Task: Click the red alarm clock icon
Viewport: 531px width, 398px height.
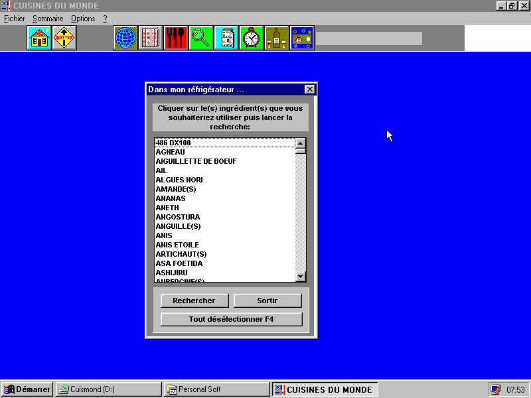Action: 252,38
